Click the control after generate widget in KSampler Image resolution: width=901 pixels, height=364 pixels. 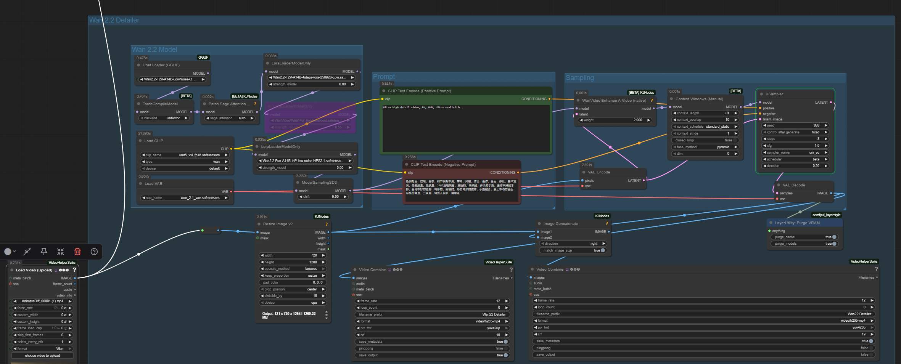coord(795,132)
